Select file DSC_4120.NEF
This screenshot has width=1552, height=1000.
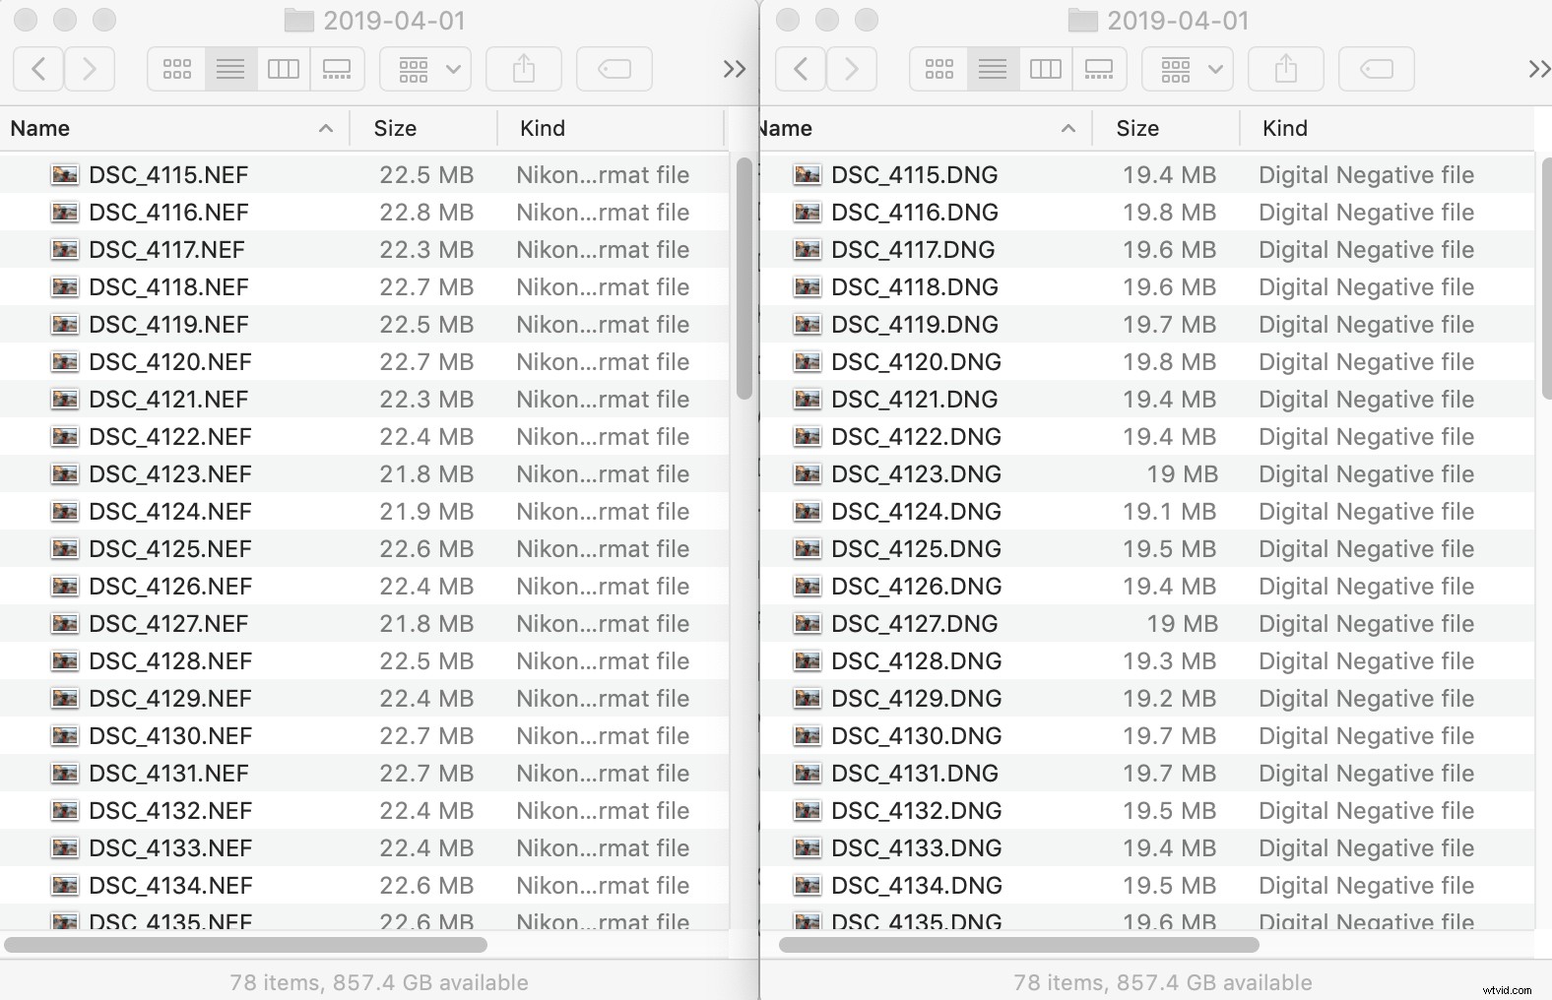click(169, 362)
